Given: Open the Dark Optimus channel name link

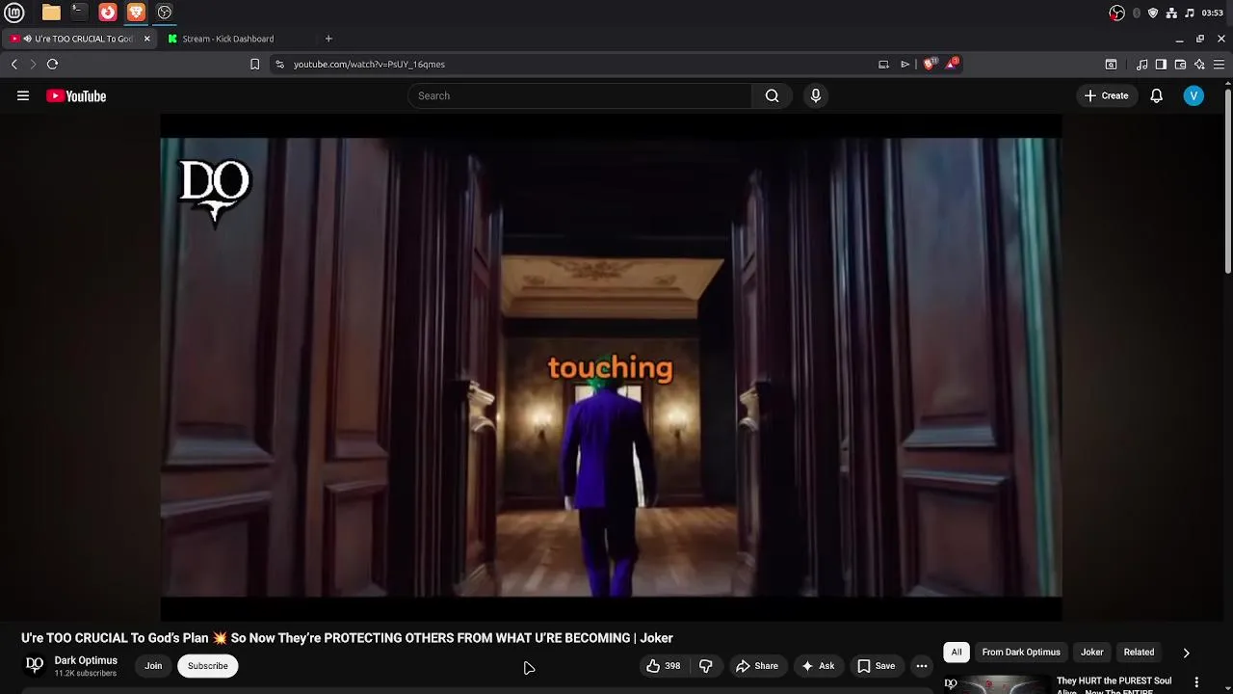Looking at the screenshot, I should (x=86, y=660).
